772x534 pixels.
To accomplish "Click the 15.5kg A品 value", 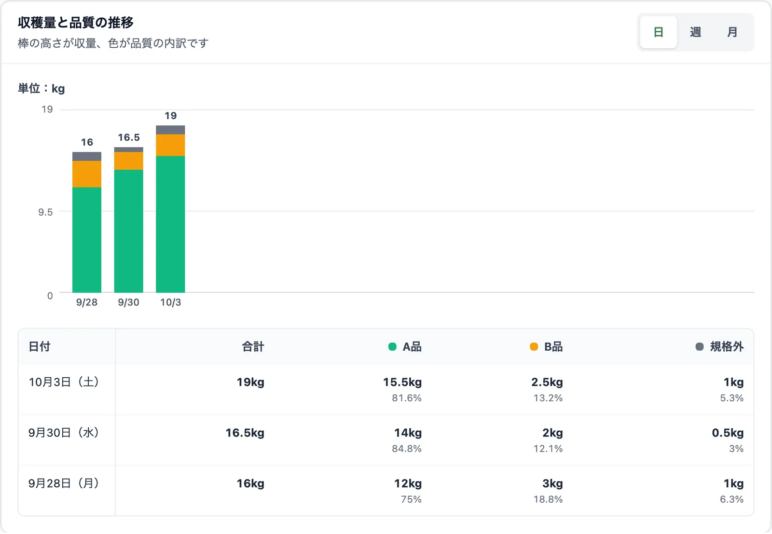I will pos(402,383).
